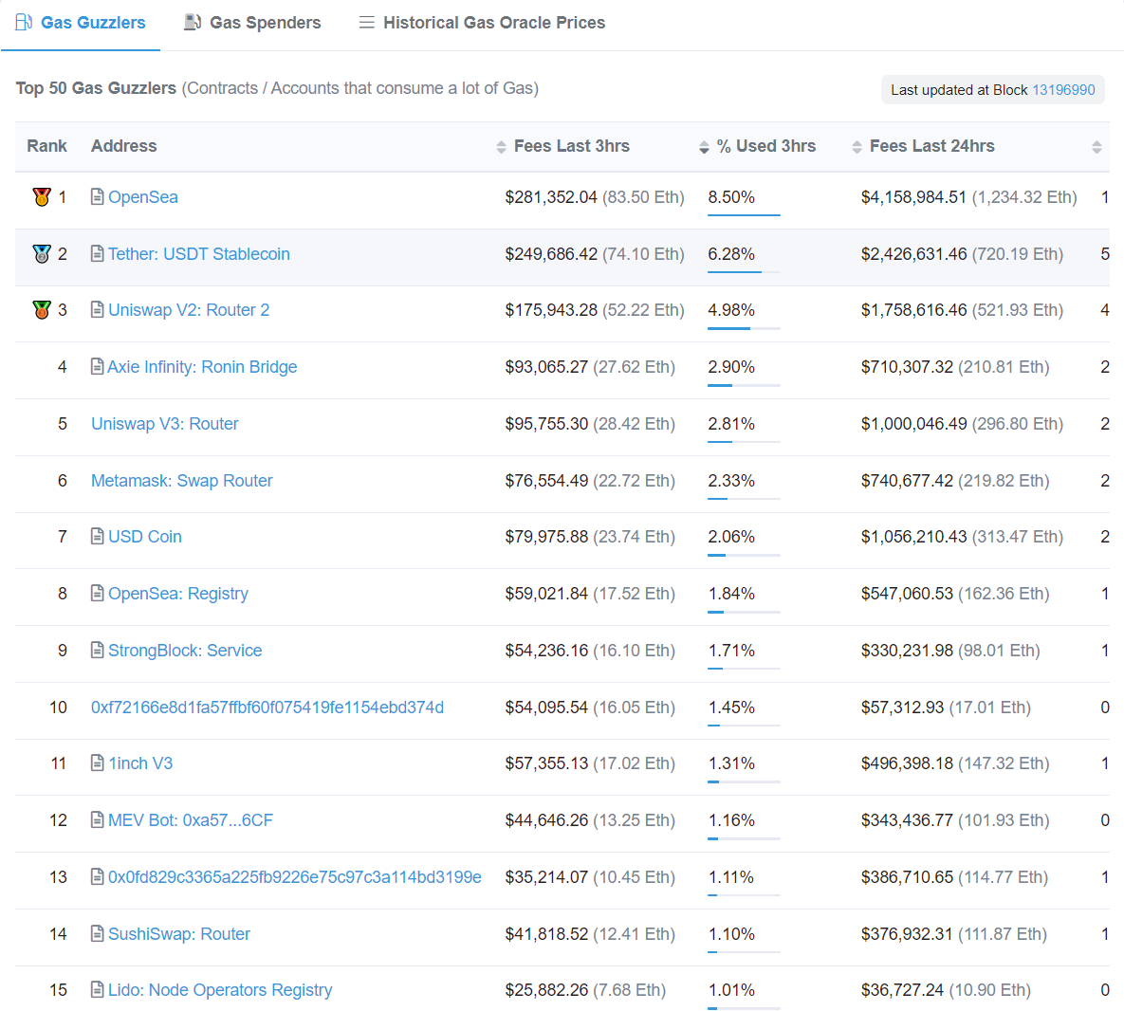This screenshot has width=1124, height=1011.
Task: Click the gas pump icon beside Gas Guzzlers
Action: tap(24, 22)
